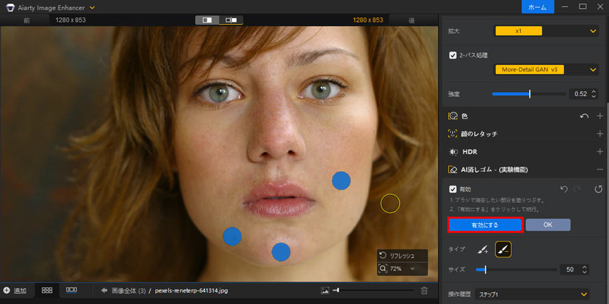The image size is (609, 304).
Task: Click the AI消しゴム eraser icon
Action: (x=452, y=170)
